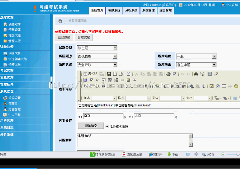This screenshot has height=169, width=240.
Task: Click the Remove Format eraser icon
Action: coord(216,74)
